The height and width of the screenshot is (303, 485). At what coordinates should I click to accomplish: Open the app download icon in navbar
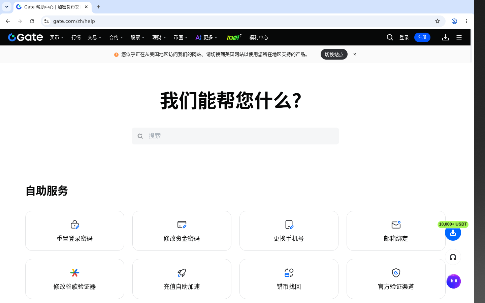pos(446,37)
